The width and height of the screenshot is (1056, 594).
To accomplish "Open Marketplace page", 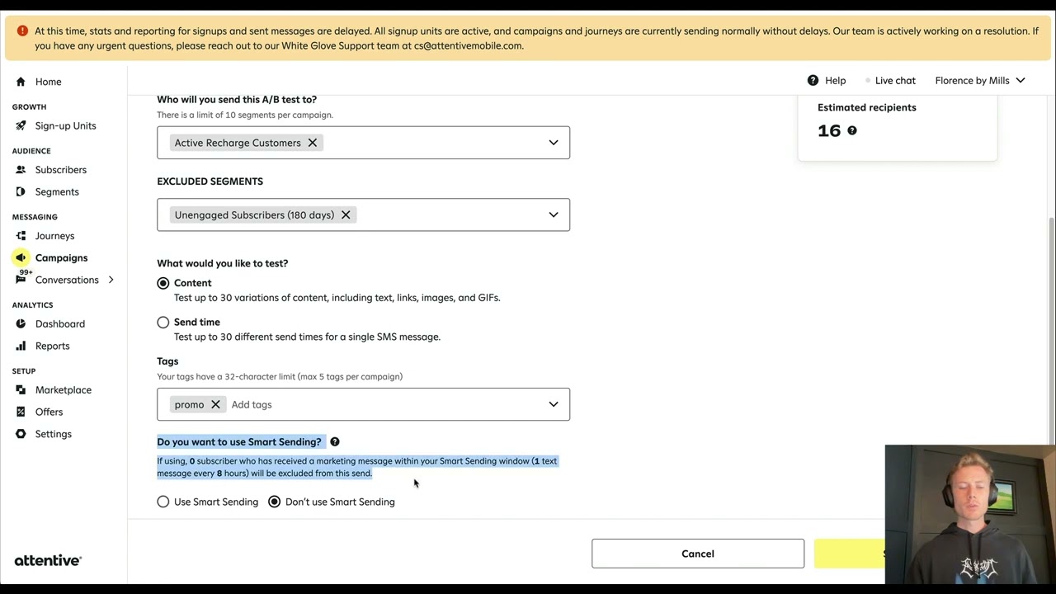I will point(64,389).
